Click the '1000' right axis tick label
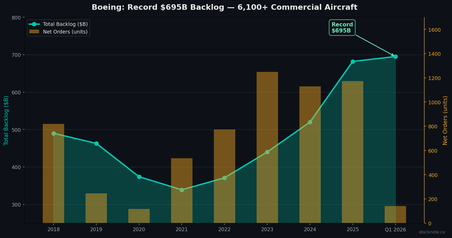Viewport: 452px width, 238px height. pos(435,102)
